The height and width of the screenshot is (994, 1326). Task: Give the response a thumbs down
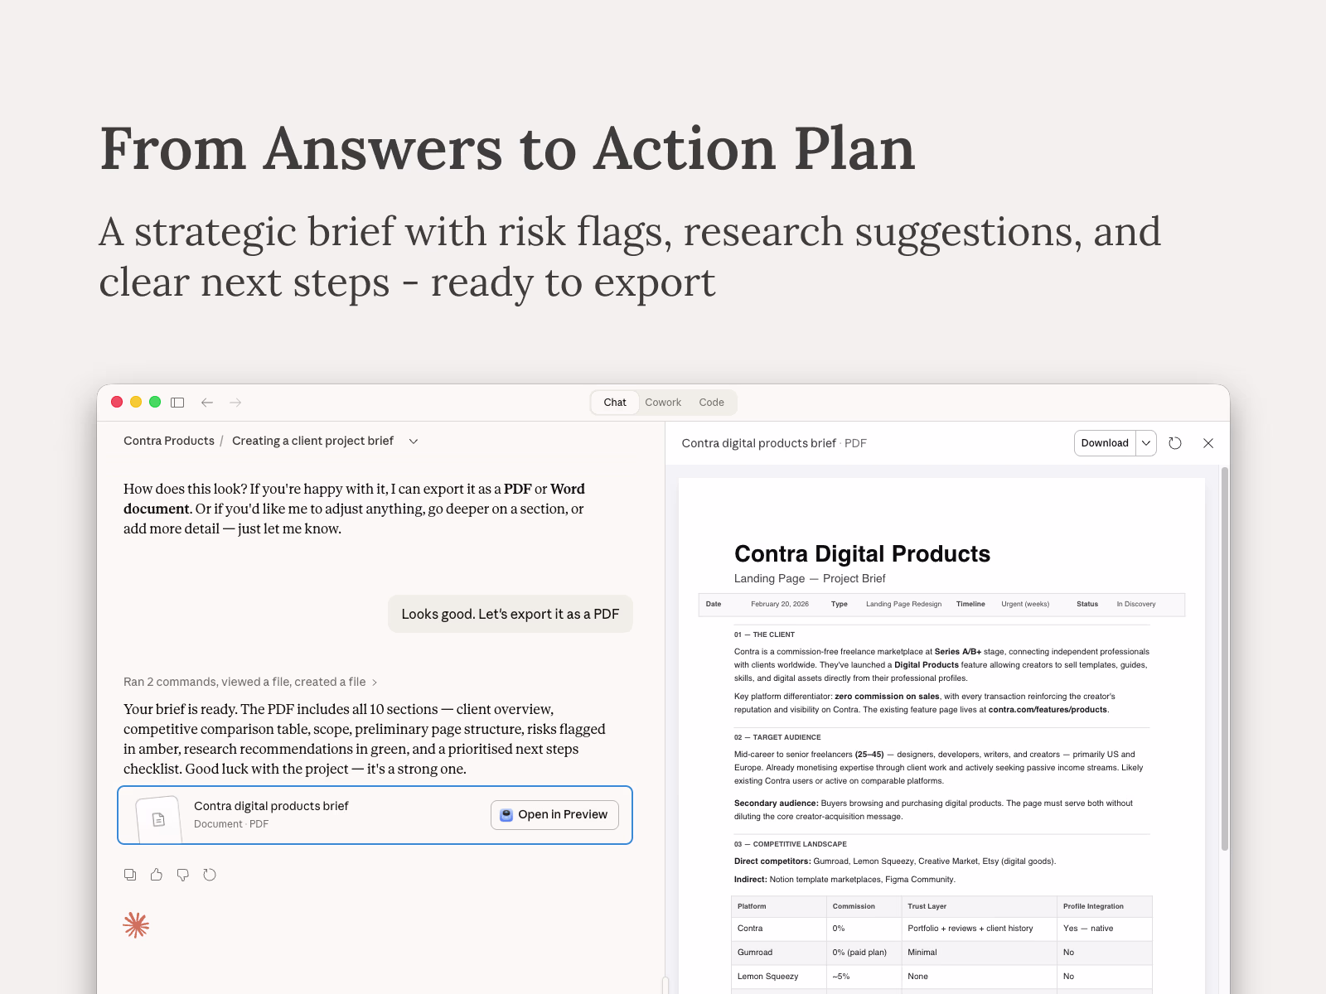point(183,875)
